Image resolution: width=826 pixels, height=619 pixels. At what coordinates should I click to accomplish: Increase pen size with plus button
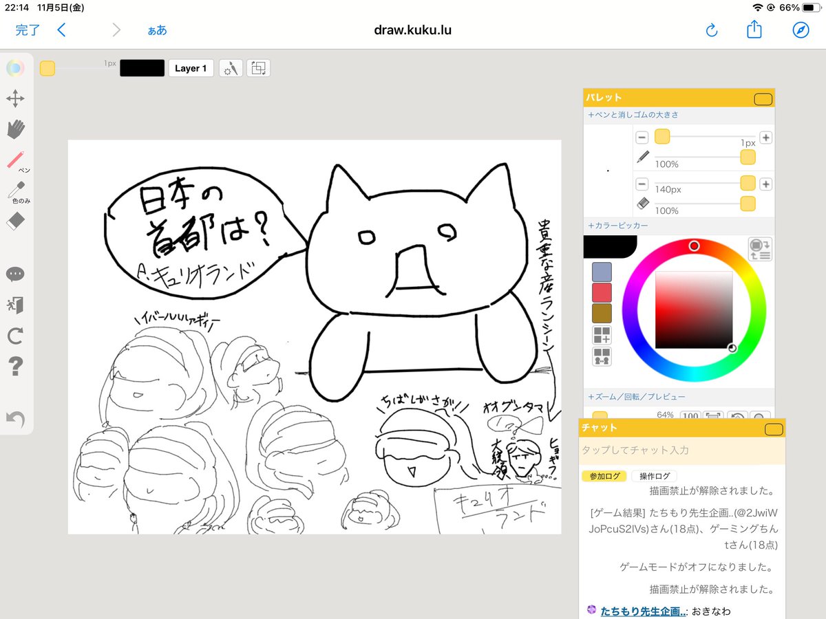pos(765,137)
